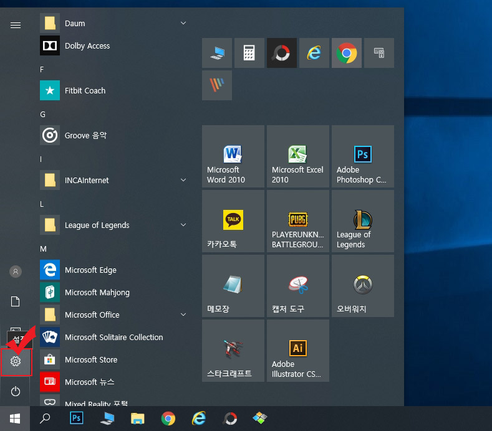Open Microsoft 뉴스 app
Viewport: 492px width, 431px height.
[x=113, y=382]
